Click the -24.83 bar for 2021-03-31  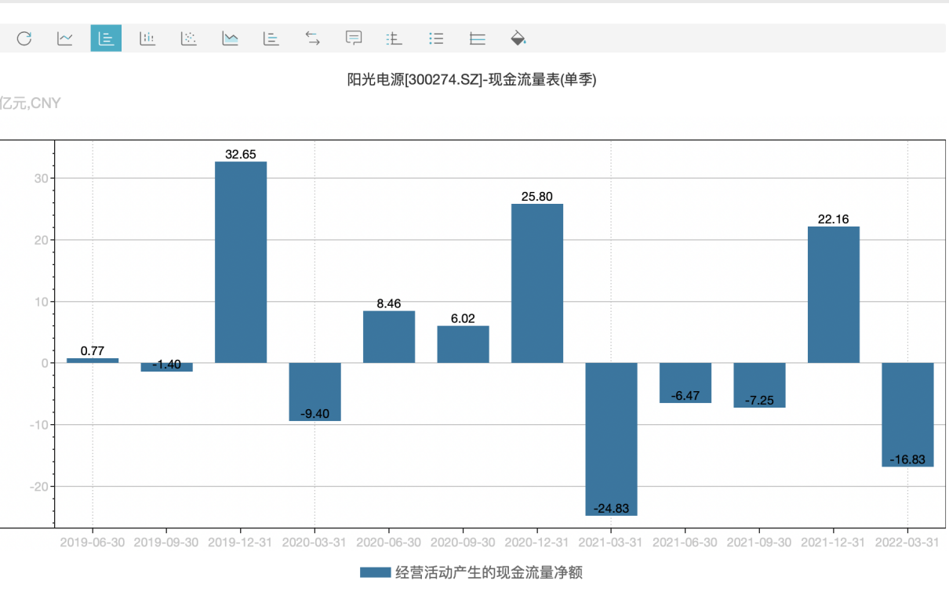611,439
